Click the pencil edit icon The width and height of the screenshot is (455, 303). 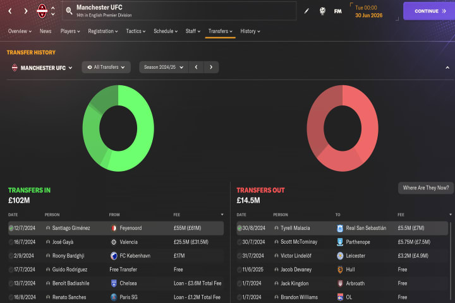coord(306,11)
